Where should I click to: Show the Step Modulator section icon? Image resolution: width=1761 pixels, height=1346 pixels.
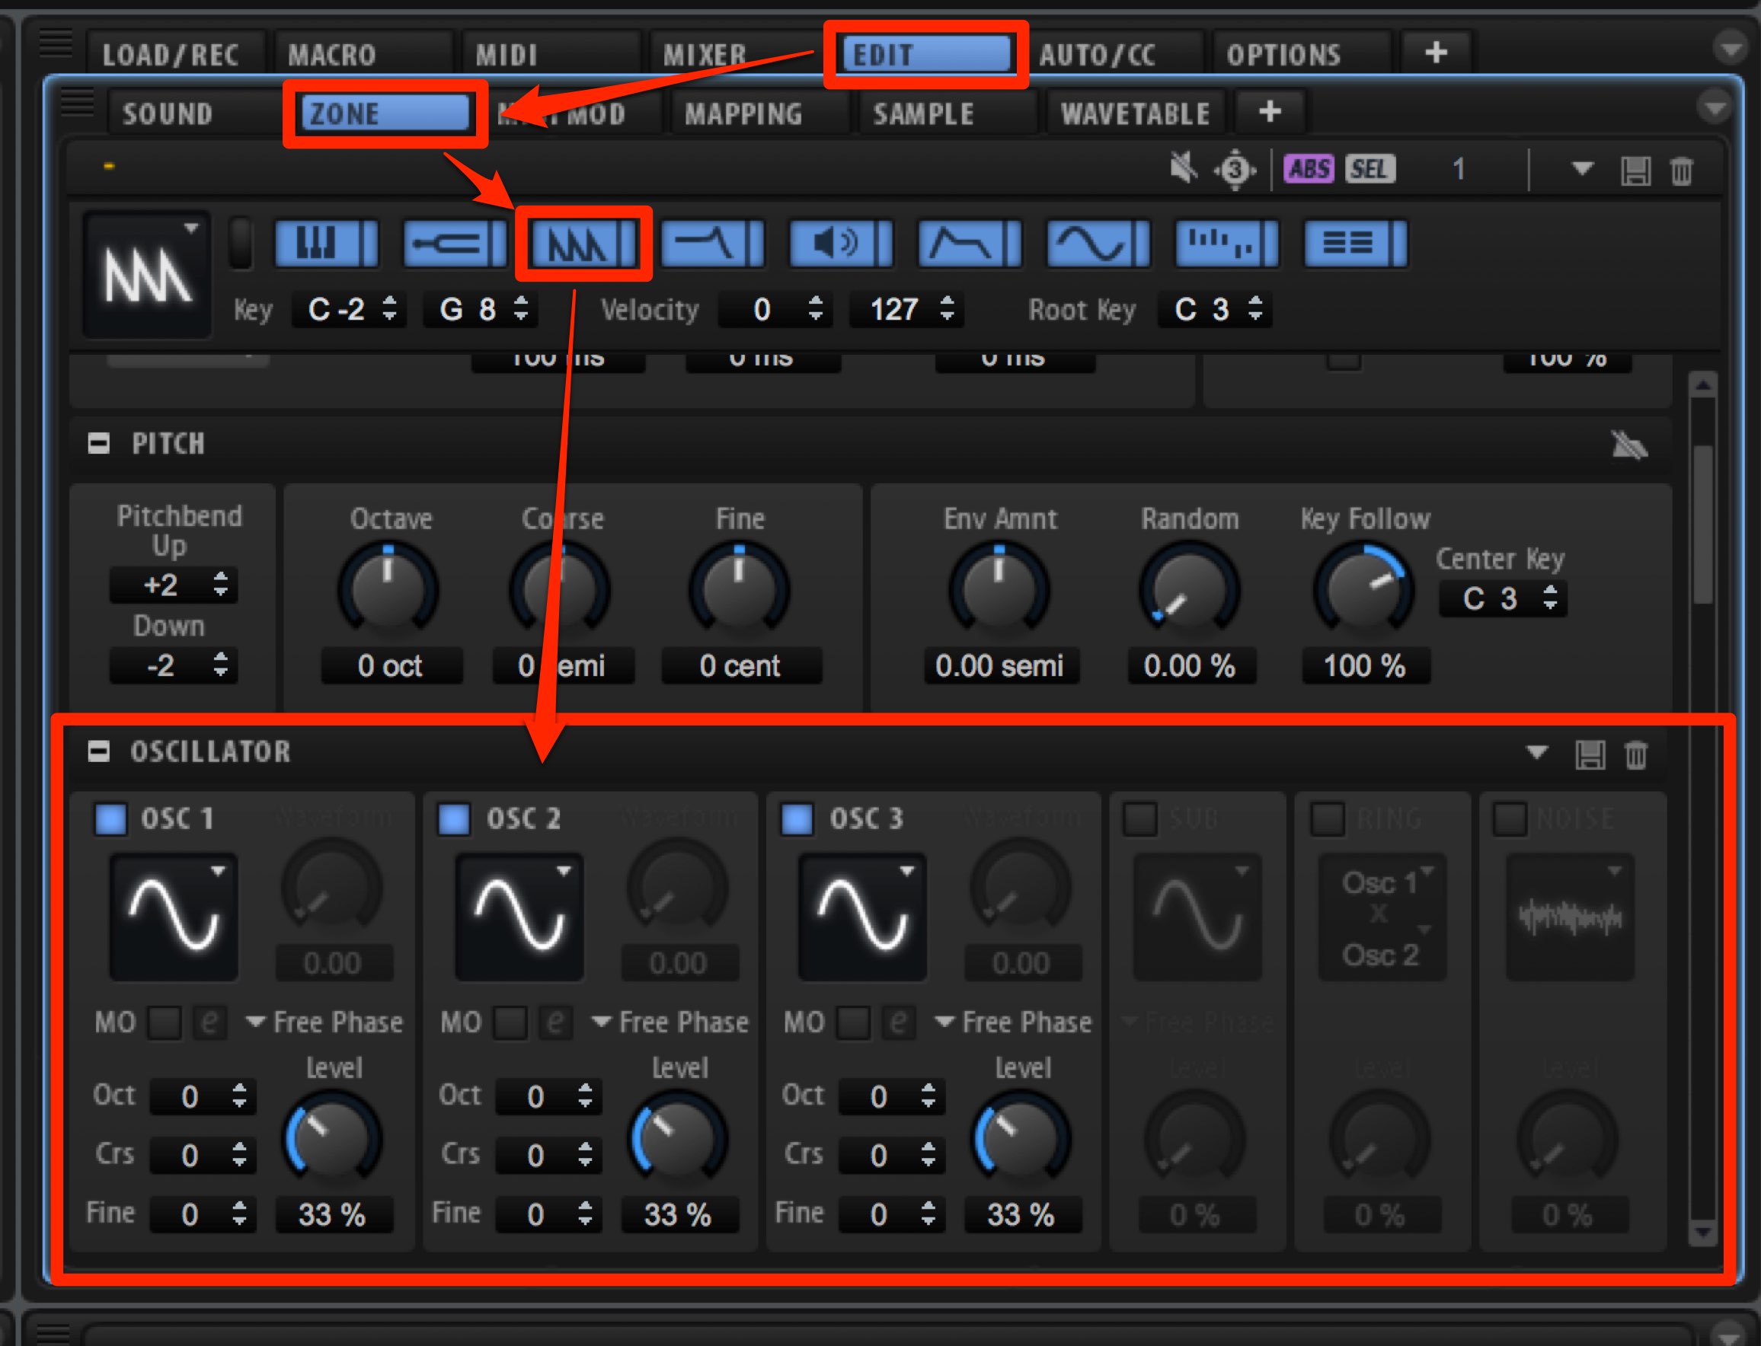[1227, 243]
